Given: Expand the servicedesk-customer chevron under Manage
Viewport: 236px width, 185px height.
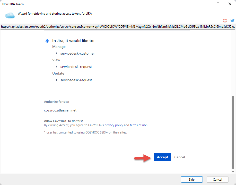Looking at the screenshot, I should [x=56, y=53].
